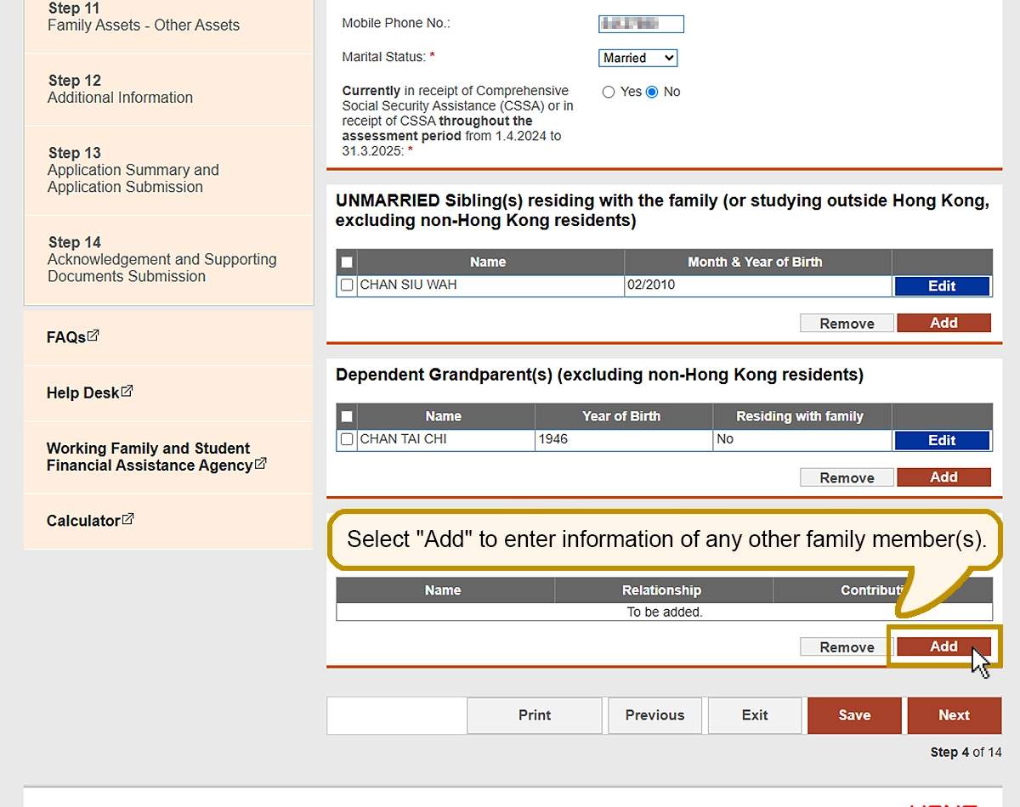
Task: Choose No for currently receiving CSSA
Action: point(652,92)
